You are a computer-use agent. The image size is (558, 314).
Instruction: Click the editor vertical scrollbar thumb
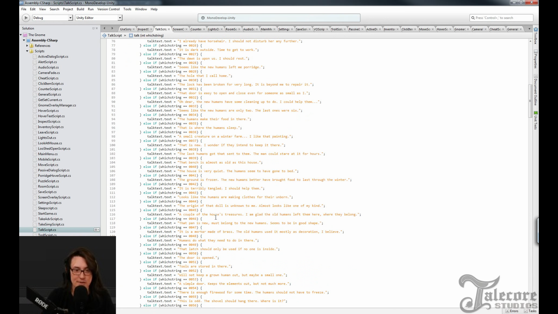[530, 101]
